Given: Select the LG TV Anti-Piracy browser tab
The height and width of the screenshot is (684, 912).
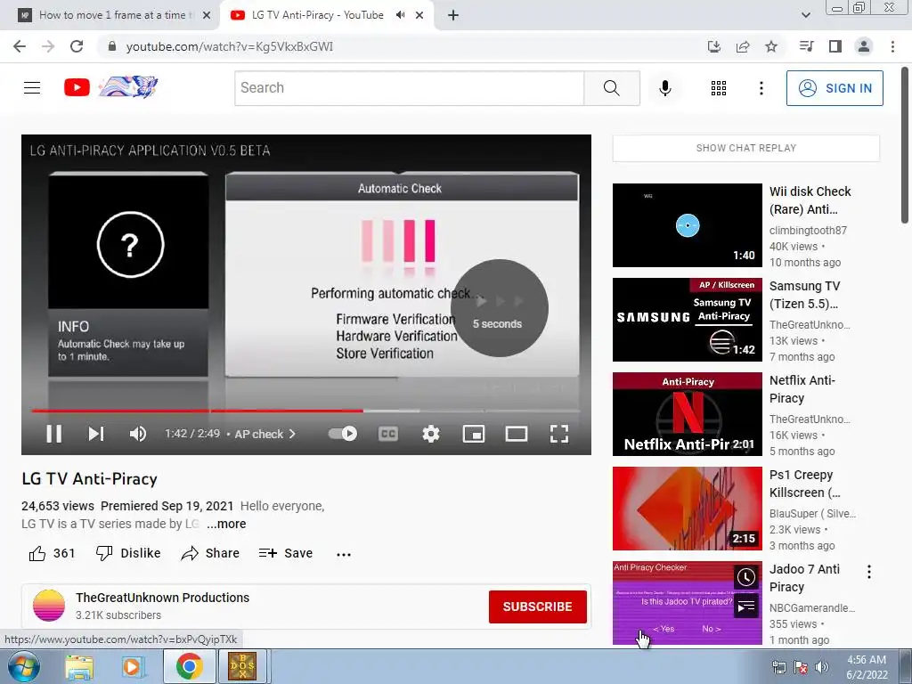Looking at the screenshot, I should (x=317, y=15).
